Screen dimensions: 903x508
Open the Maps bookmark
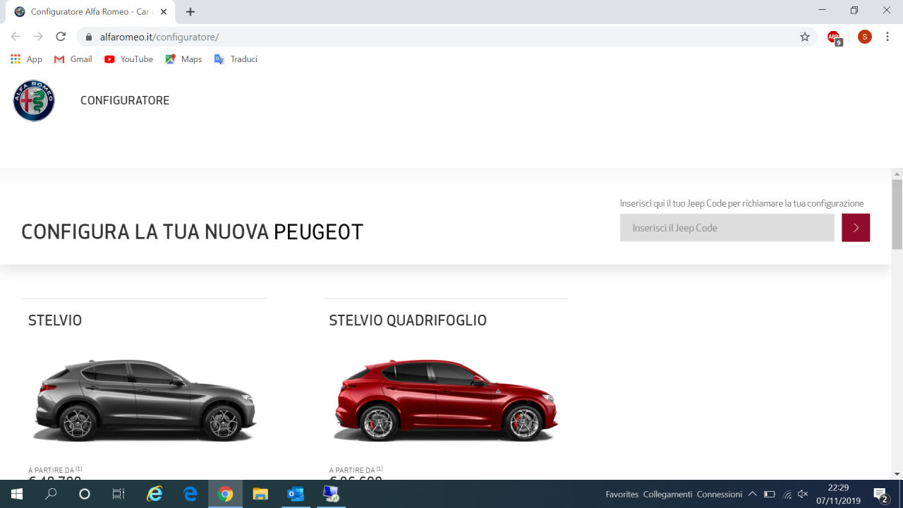183,59
